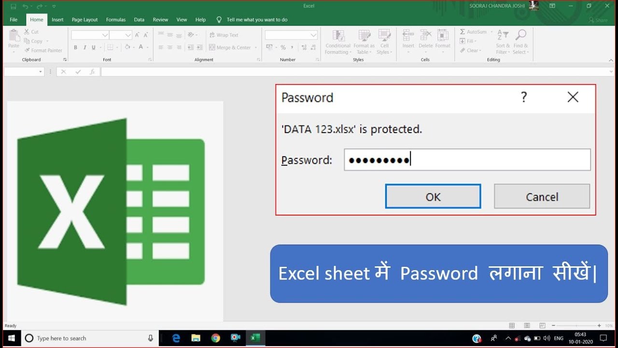Click the Delete Cells icon
This screenshot has width=618, height=348.
(425, 35)
